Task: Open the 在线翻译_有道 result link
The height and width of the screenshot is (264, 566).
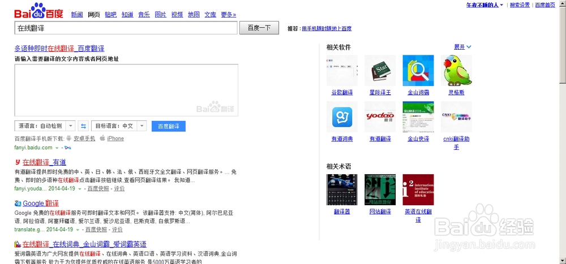Action: pyautogui.click(x=44, y=162)
